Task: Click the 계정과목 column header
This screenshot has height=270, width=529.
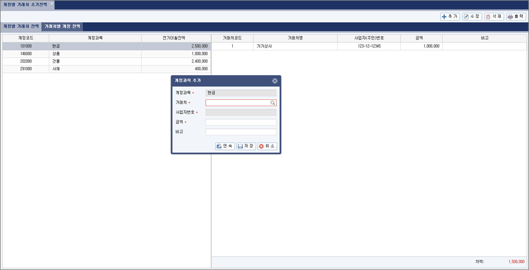Action: (x=95, y=38)
